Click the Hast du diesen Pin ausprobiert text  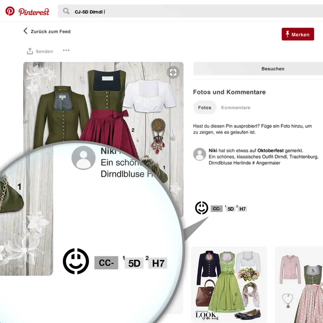pos(252,129)
